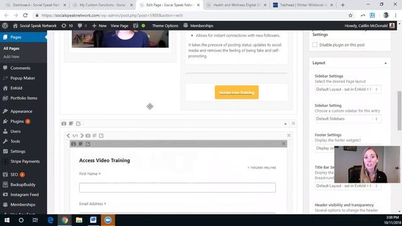Open Zoom from taskbar
This screenshot has height=226, width=402.
click(107, 220)
